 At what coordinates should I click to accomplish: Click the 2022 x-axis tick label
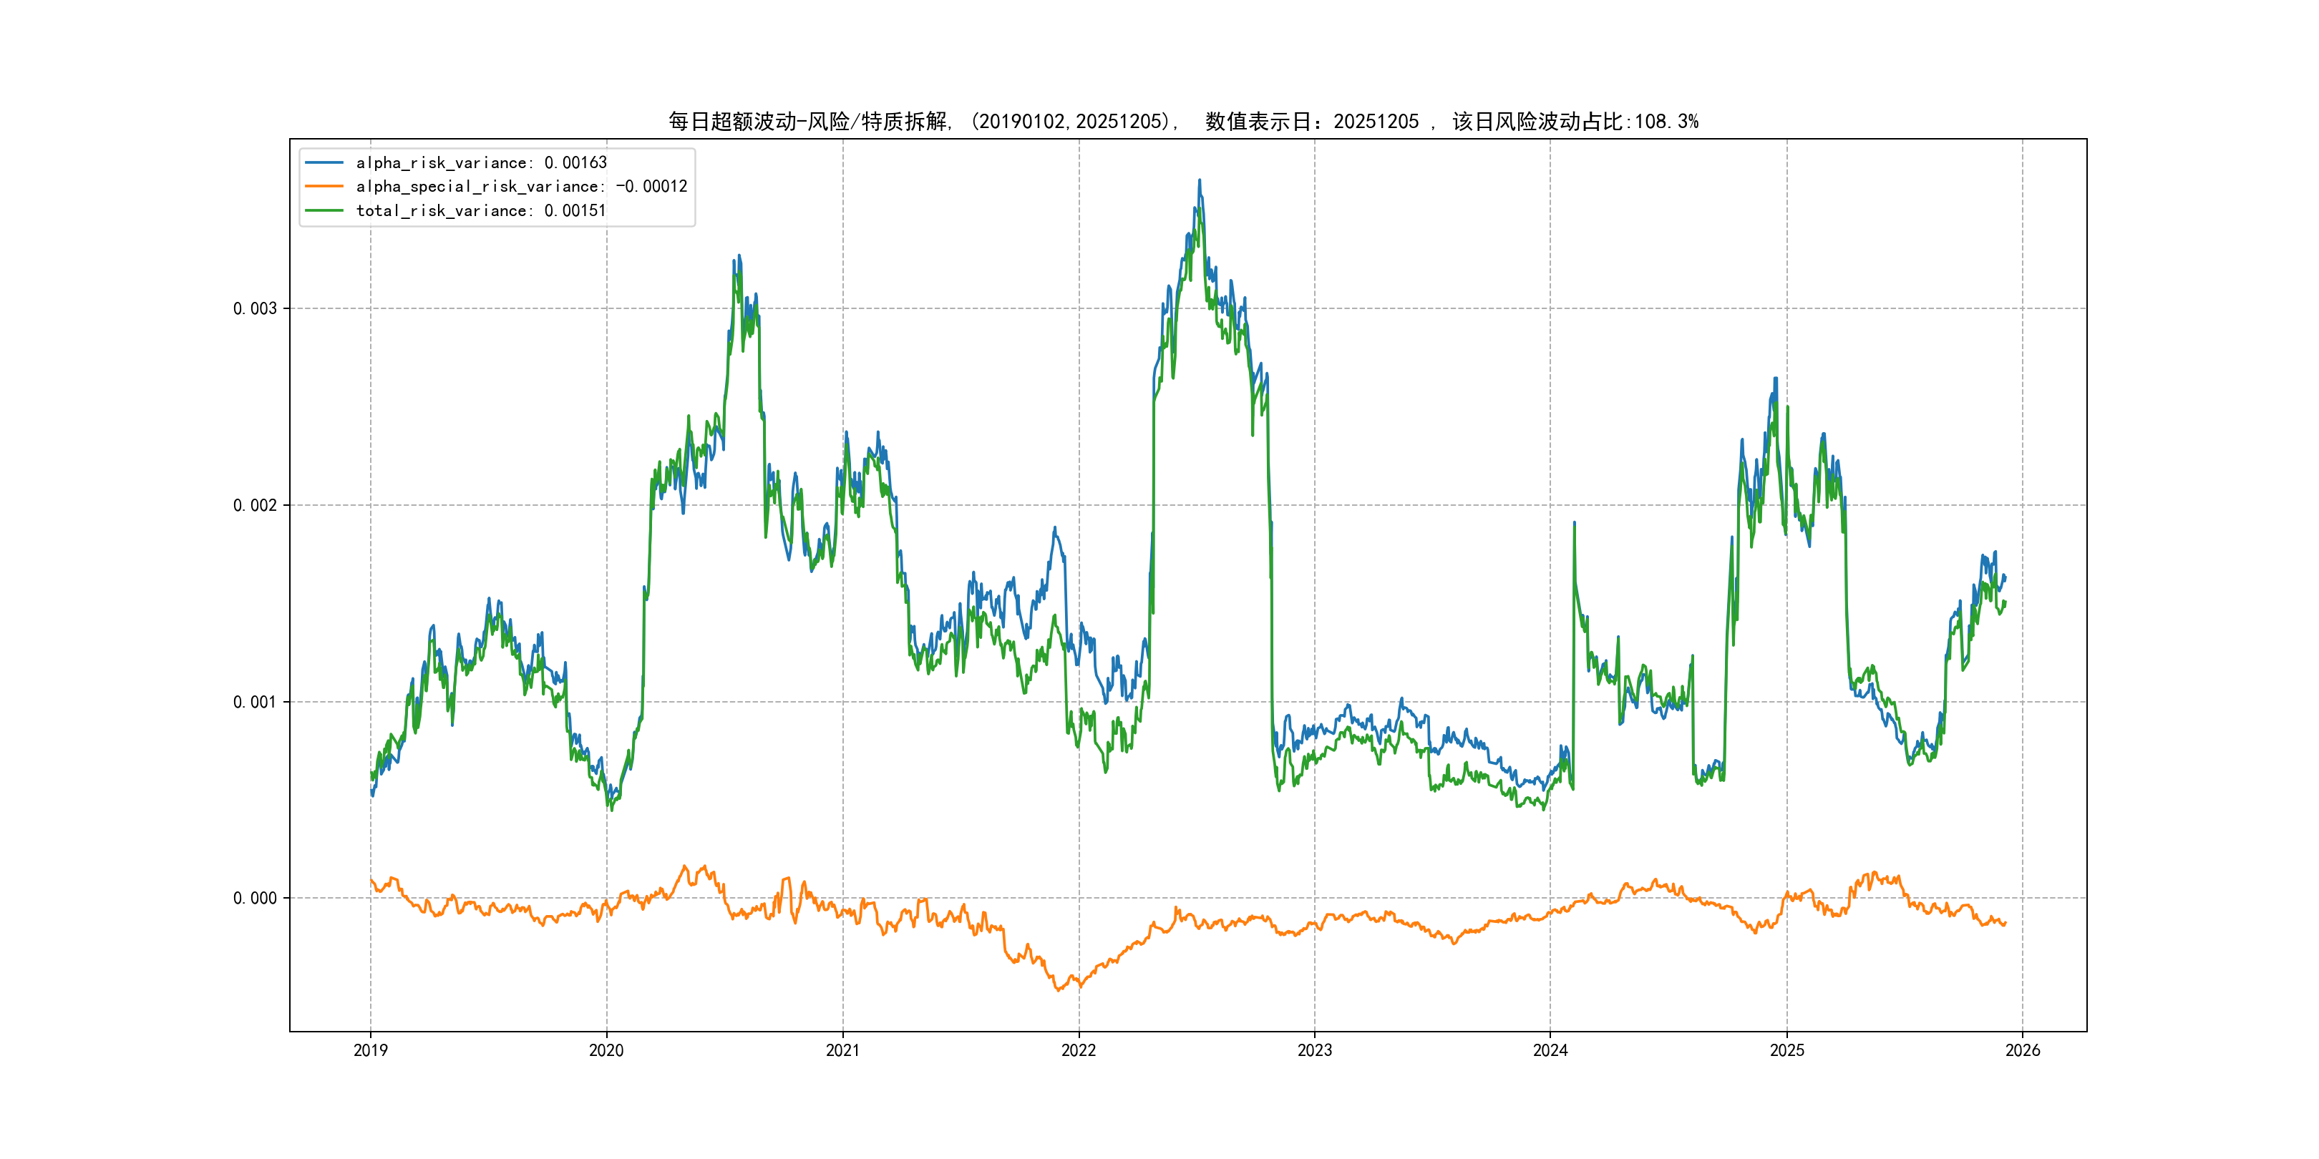point(1079,1050)
